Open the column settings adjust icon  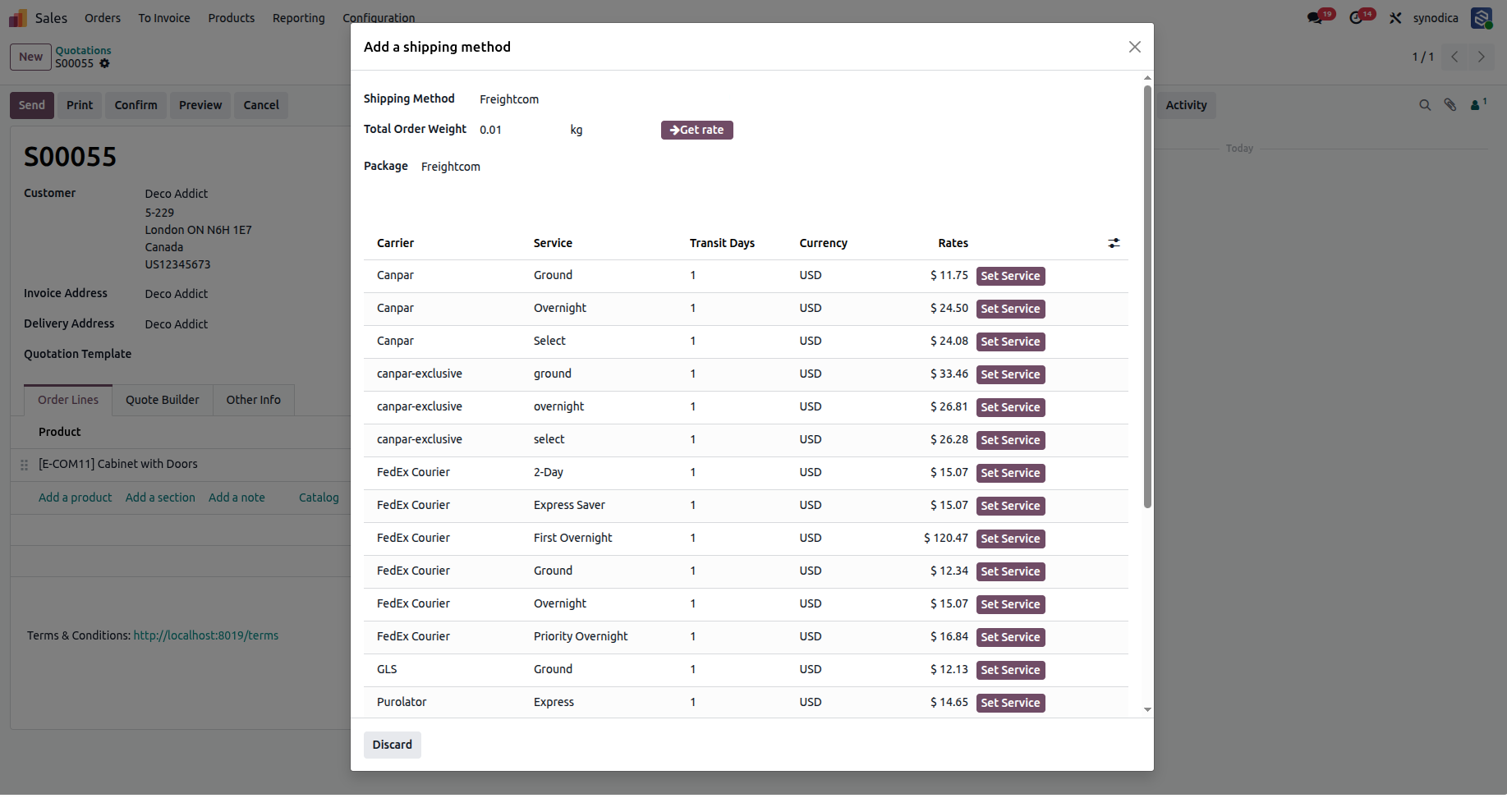click(x=1114, y=243)
